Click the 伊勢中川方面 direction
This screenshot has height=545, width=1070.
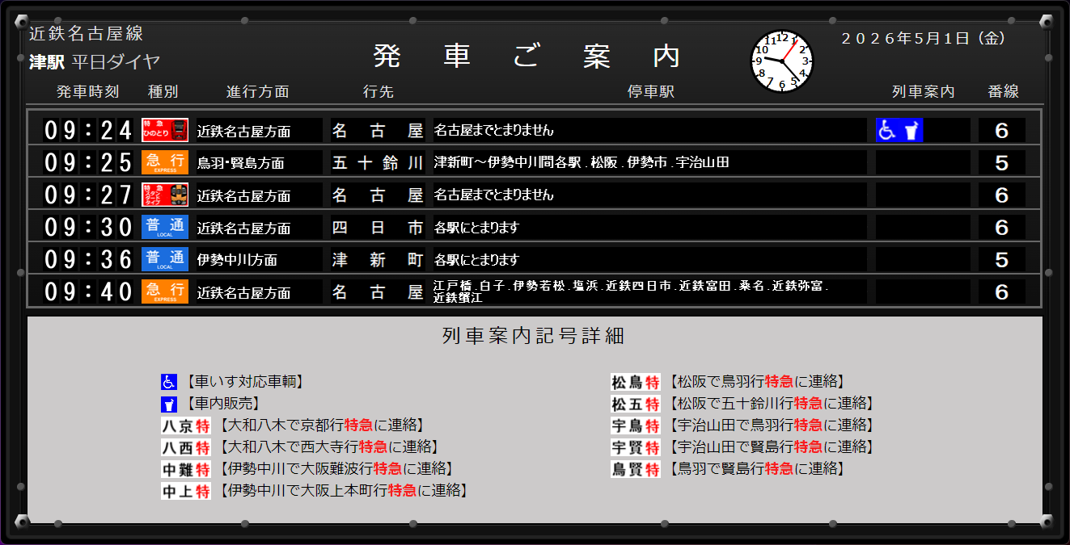pos(237,260)
